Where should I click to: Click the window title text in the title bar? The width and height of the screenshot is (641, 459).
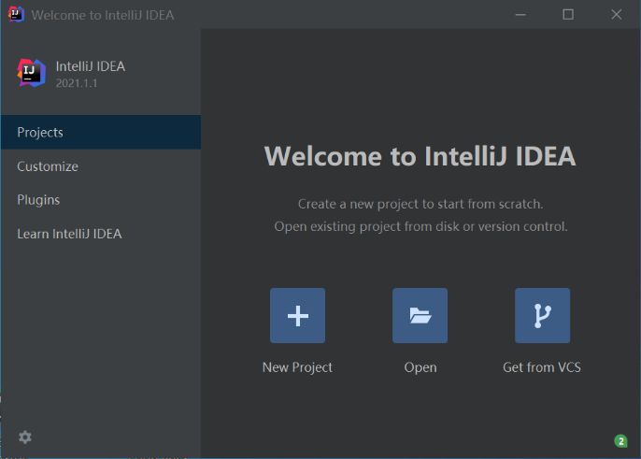(x=103, y=15)
